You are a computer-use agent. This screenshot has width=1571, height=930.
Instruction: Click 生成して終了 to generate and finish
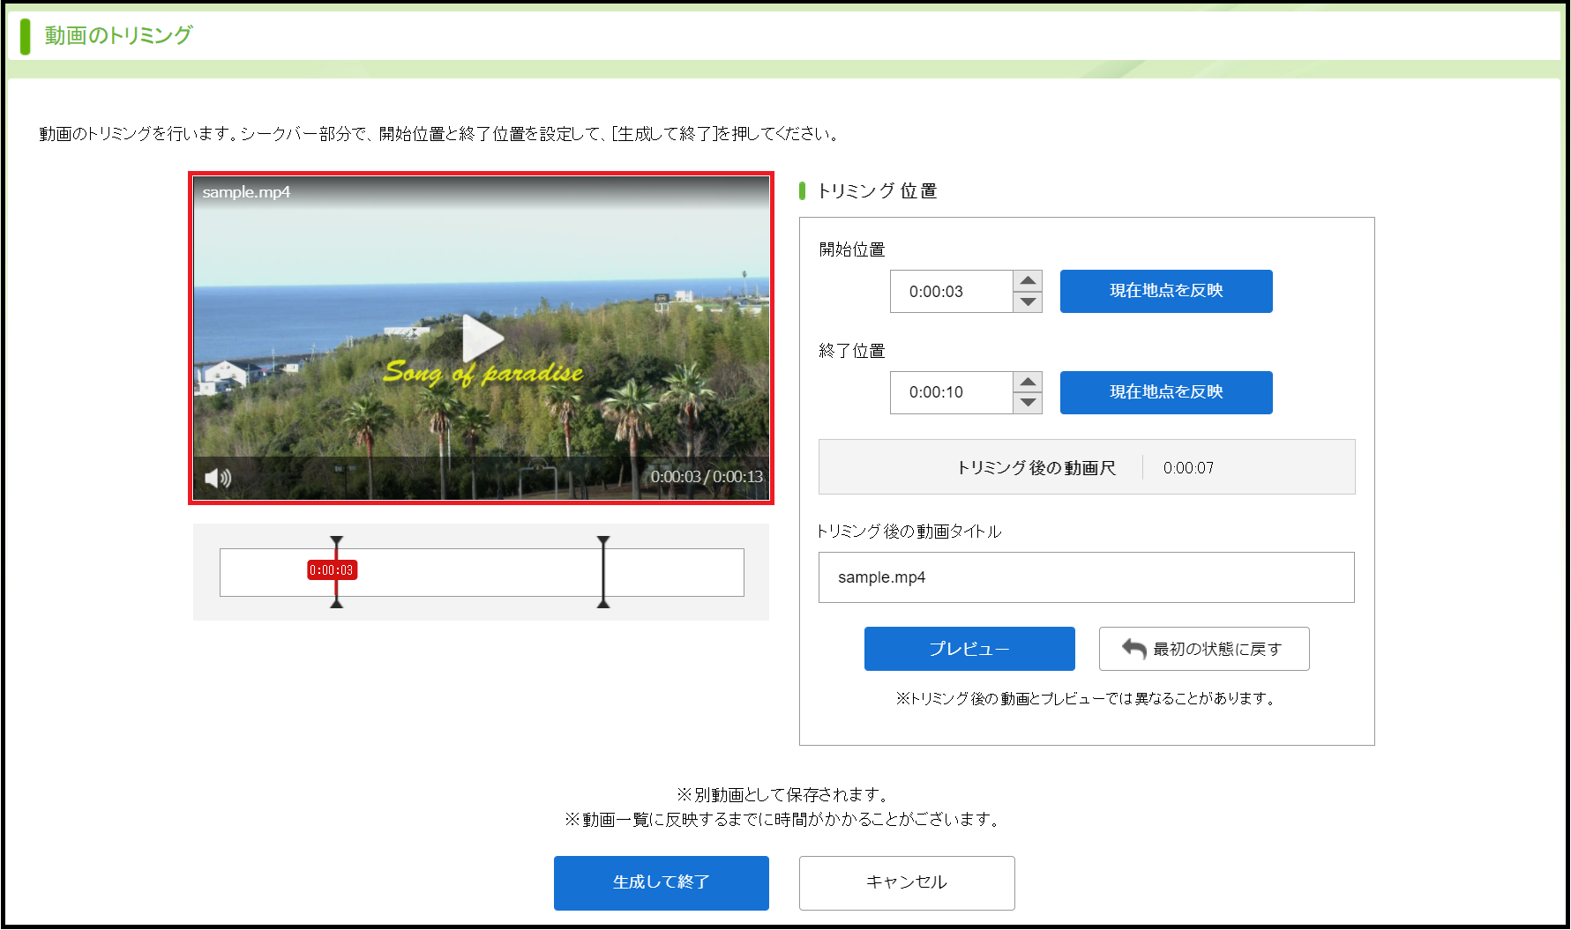[661, 882]
